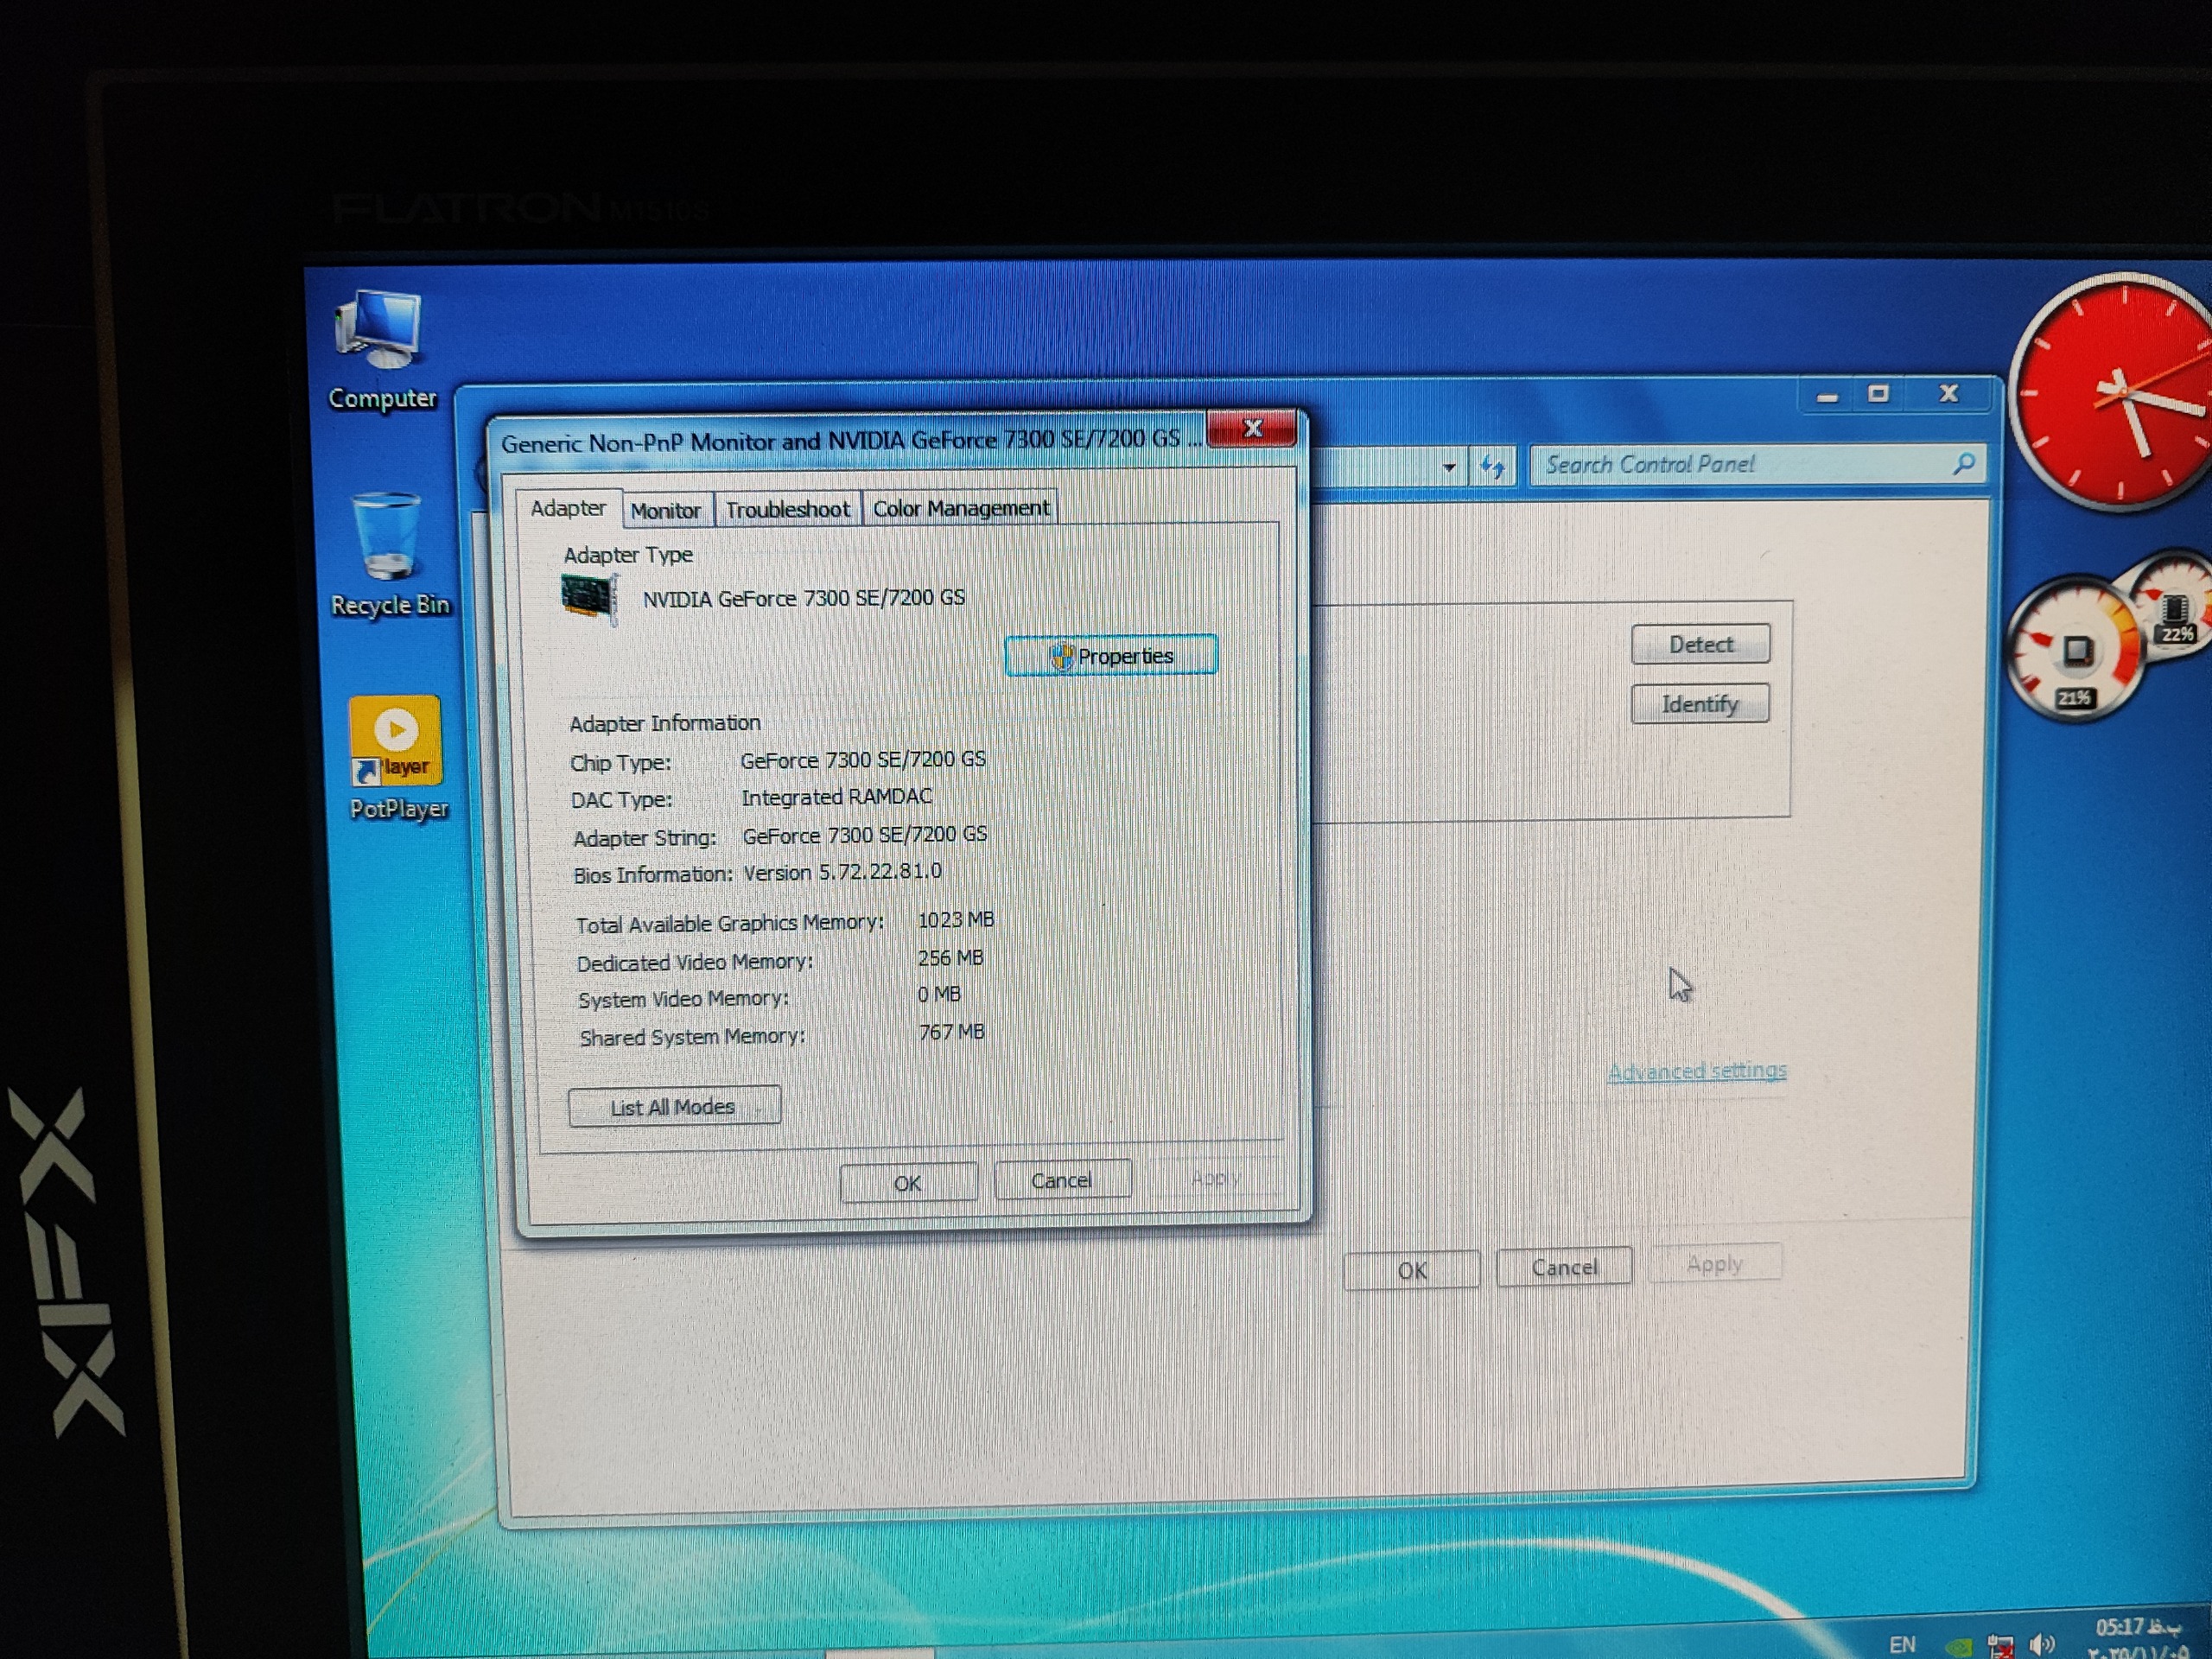Open the address bar history dropdown arrow

click(x=1449, y=467)
